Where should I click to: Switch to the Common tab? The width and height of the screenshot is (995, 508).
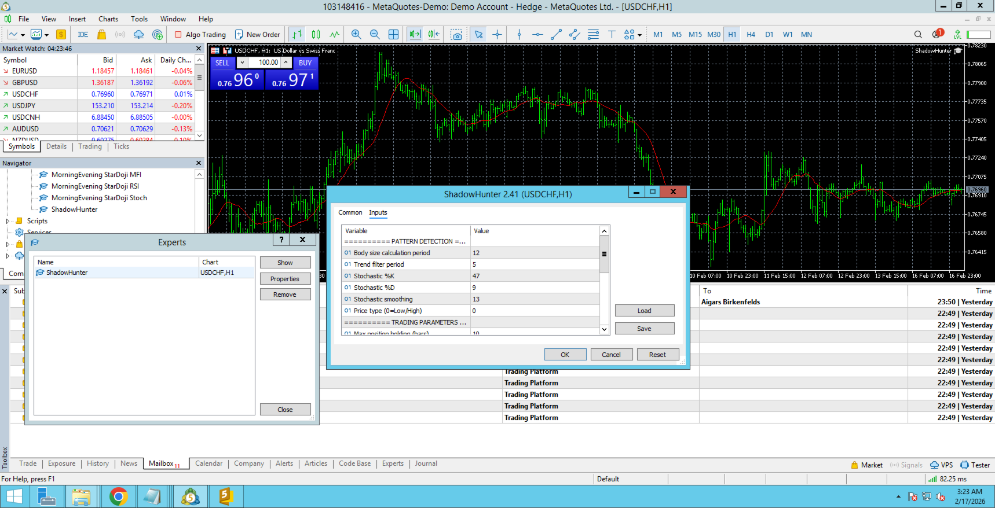350,213
